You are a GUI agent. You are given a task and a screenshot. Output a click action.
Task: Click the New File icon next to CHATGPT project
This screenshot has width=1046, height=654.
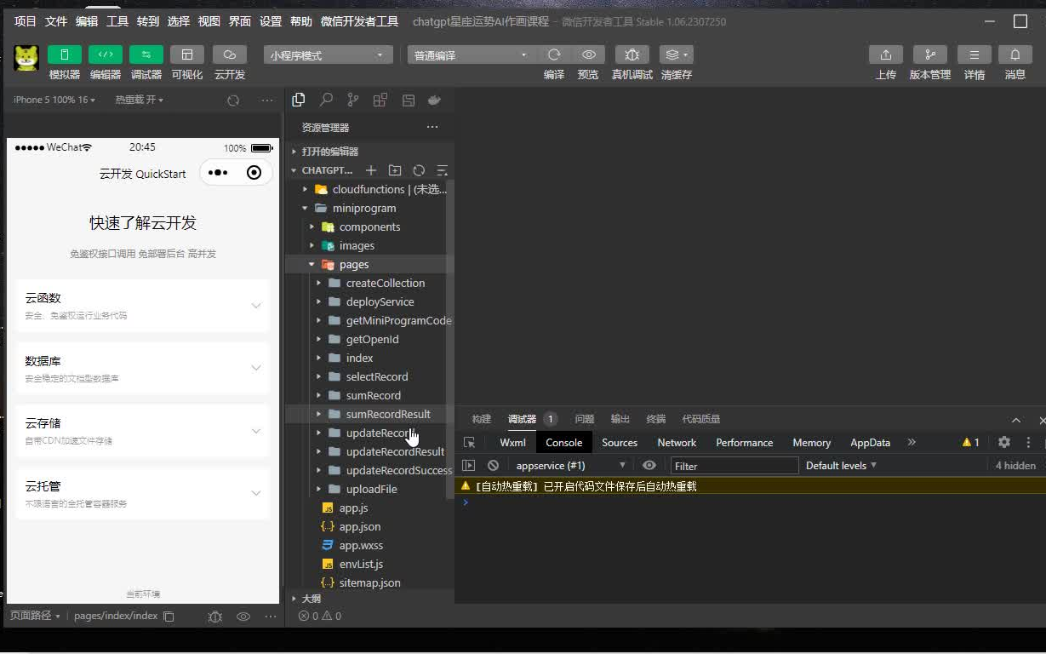pos(371,169)
